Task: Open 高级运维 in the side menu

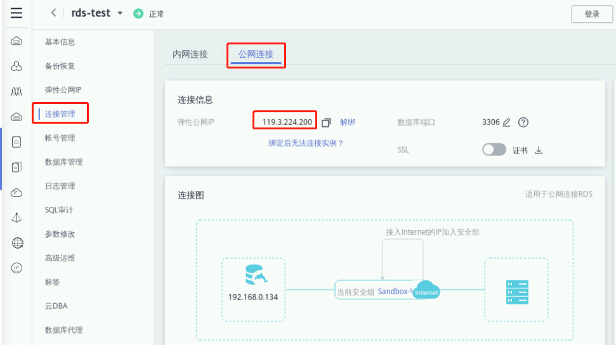Action: tap(60, 257)
